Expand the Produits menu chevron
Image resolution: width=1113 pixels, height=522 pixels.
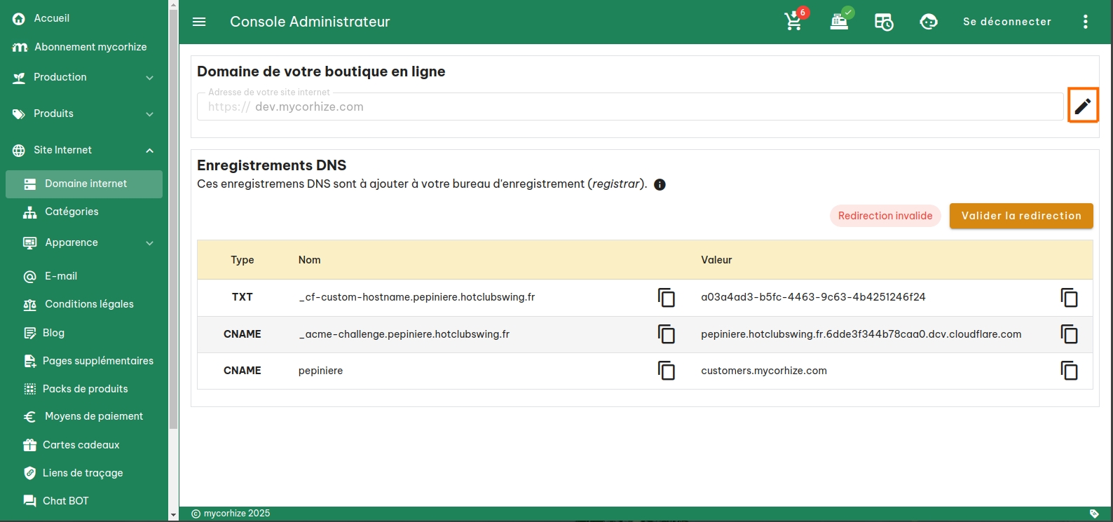(x=149, y=114)
